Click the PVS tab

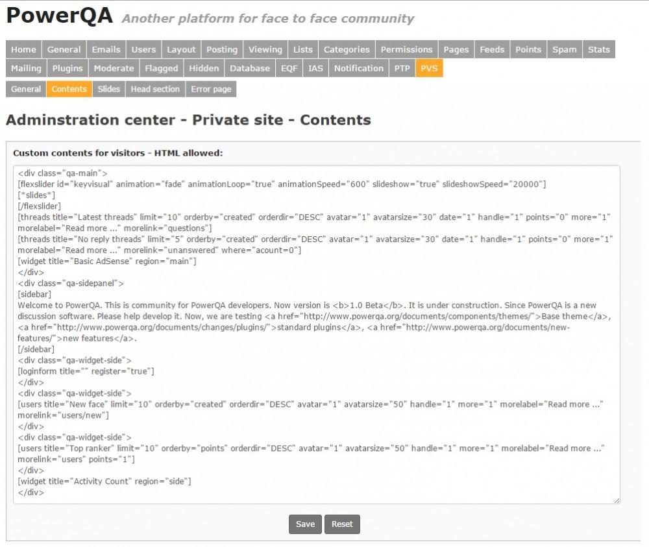coord(429,68)
